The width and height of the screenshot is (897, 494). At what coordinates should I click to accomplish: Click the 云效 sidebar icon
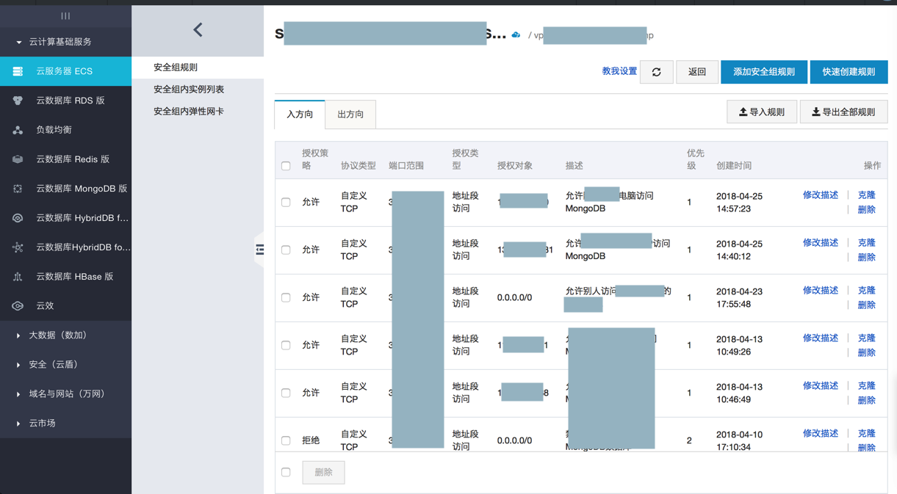pos(18,306)
